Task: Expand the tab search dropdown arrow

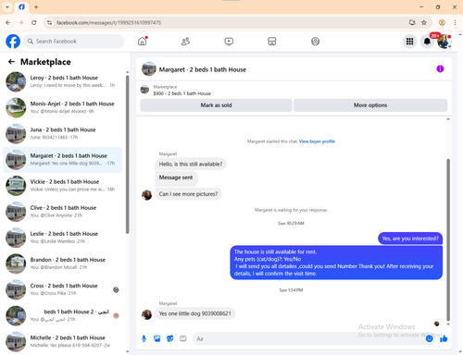Action: (x=7, y=6)
